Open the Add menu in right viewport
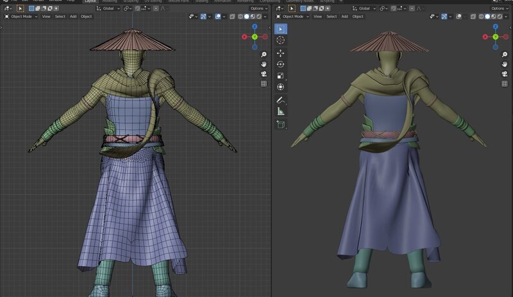 click(345, 16)
